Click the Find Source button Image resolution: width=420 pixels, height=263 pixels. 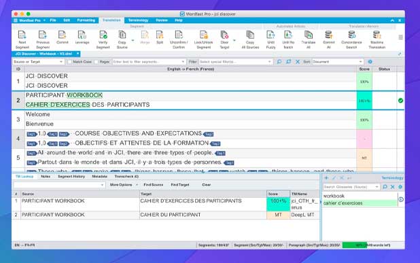click(153, 185)
